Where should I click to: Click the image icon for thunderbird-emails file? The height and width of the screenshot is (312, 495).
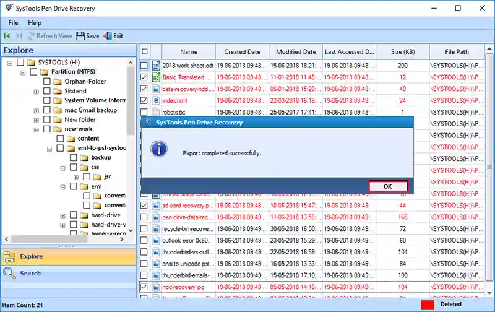click(x=156, y=275)
